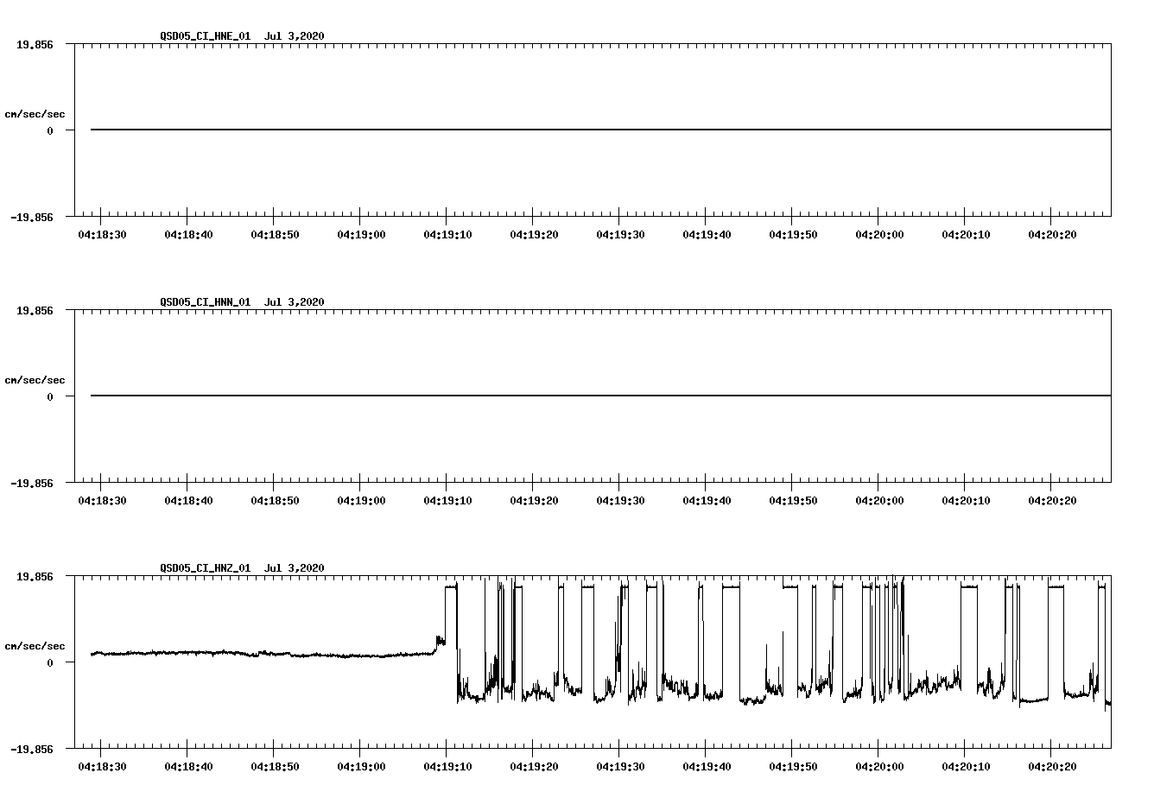Screen dimensions: 1173x798
Task: Select the 19.856 upper limit on HNE plot
Action: click(35, 44)
